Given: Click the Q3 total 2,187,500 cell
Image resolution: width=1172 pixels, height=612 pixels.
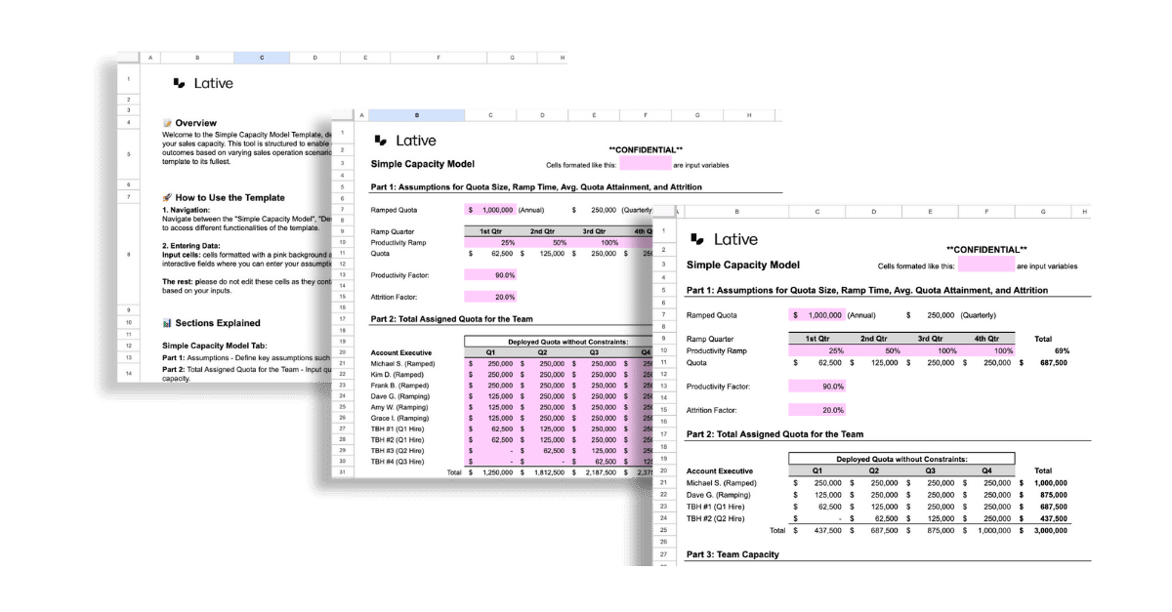Looking at the screenshot, I should pos(593,471).
